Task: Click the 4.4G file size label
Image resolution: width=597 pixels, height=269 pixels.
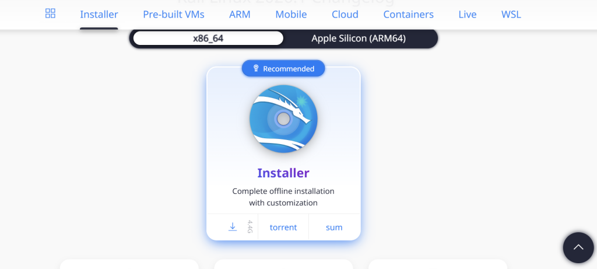Action: pos(250,227)
